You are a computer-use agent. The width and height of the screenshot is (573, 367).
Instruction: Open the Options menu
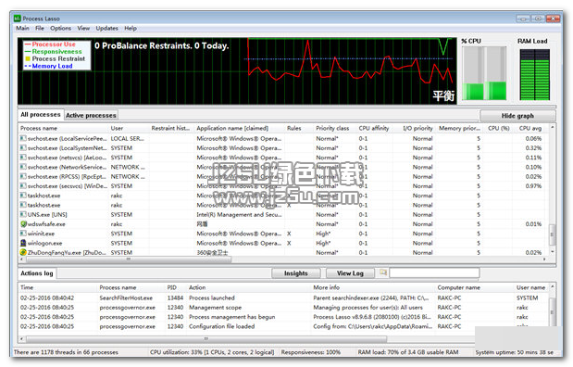coord(61,28)
